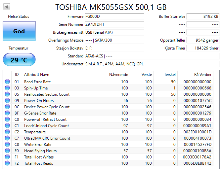Image resolution: width=221 pixels, height=169 pixels.
Task: Go to previous disk with back arrow
Action: (7, 7)
